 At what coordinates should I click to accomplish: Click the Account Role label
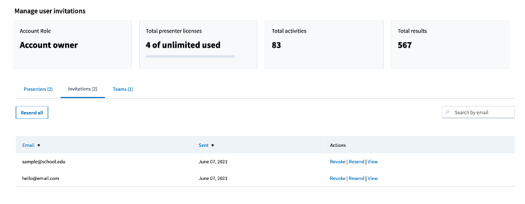coord(35,31)
